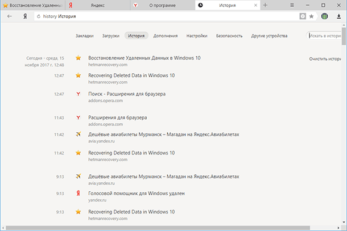Go back with the arrow button
This screenshot has height=231, width=347.
[9, 16]
